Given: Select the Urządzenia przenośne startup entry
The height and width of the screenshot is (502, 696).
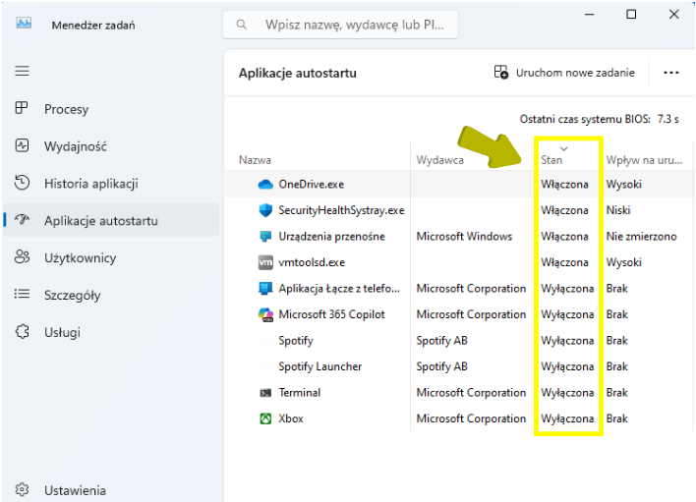Looking at the screenshot, I should 331,237.
